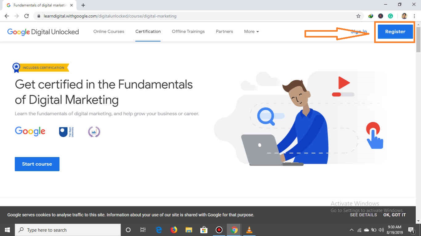Screen dimensions: 421x236
Task: Click the taskbar clock showing 9:30 AM
Action: click(395, 230)
